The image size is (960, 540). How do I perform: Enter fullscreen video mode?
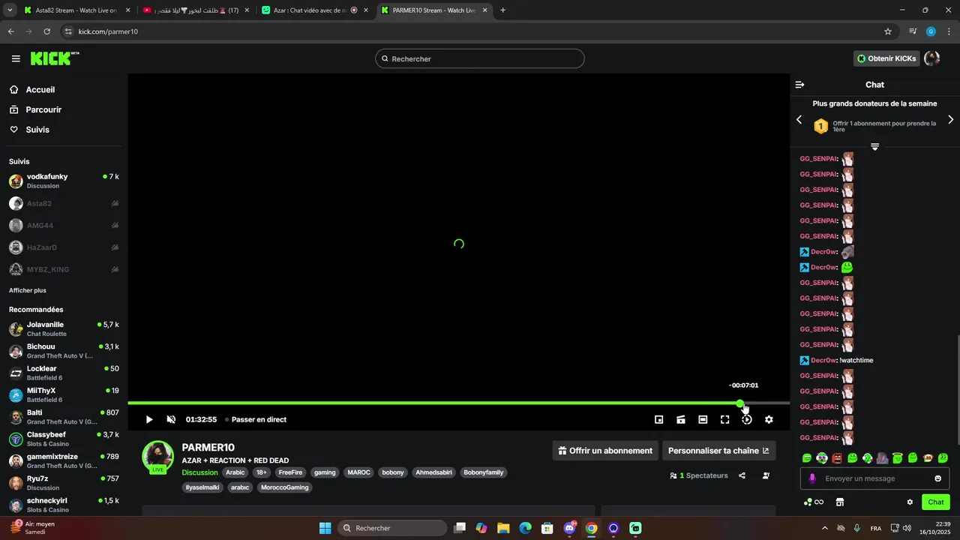pos(724,420)
